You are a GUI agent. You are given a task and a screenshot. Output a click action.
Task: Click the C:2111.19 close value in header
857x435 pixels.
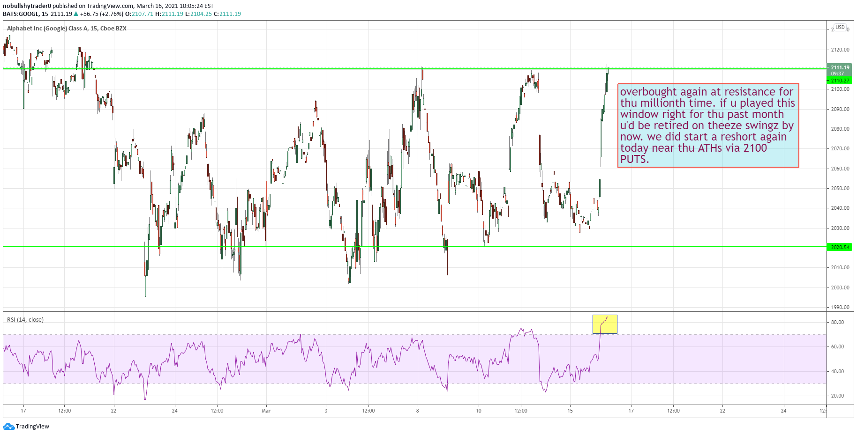(227, 14)
